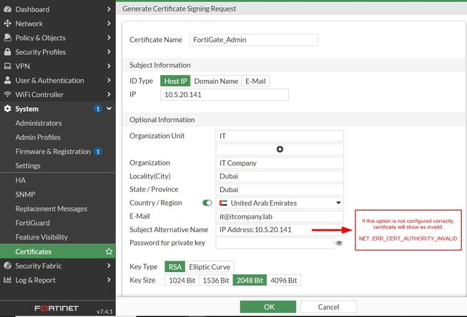The width and height of the screenshot is (467, 317).
Task: Collapse the System menu chevron
Action: point(109,109)
